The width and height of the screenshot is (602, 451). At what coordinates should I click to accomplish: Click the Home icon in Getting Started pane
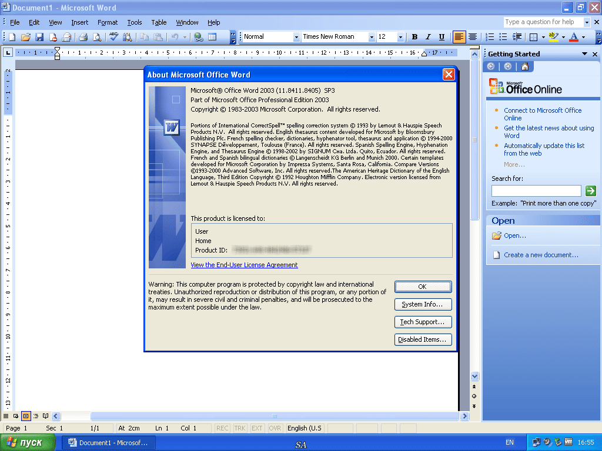(x=524, y=66)
